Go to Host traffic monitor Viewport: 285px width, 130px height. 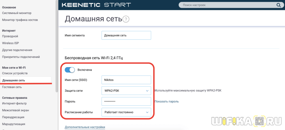coord(20,20)
